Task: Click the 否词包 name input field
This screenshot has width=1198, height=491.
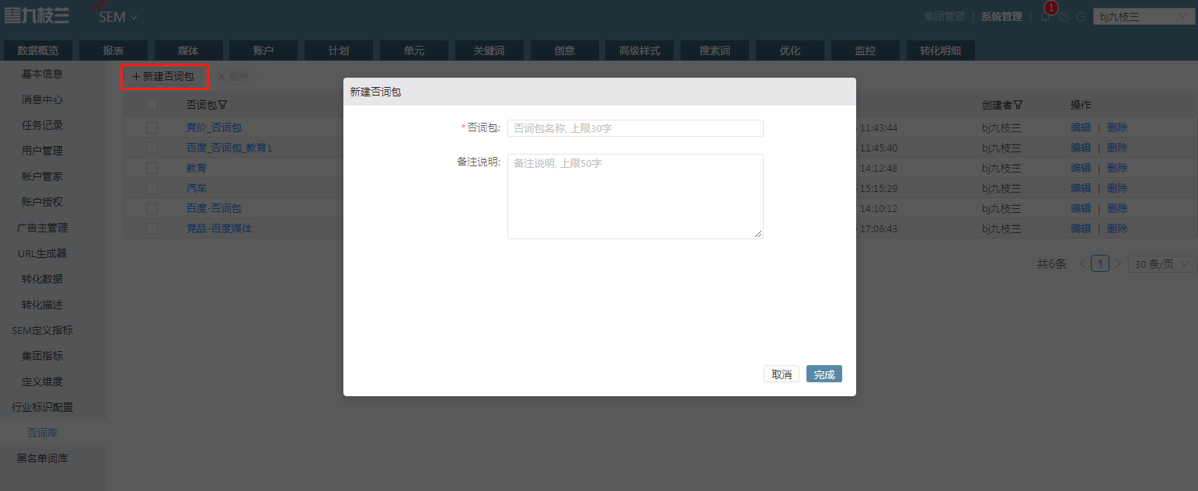Action: (x=636, y=128)
